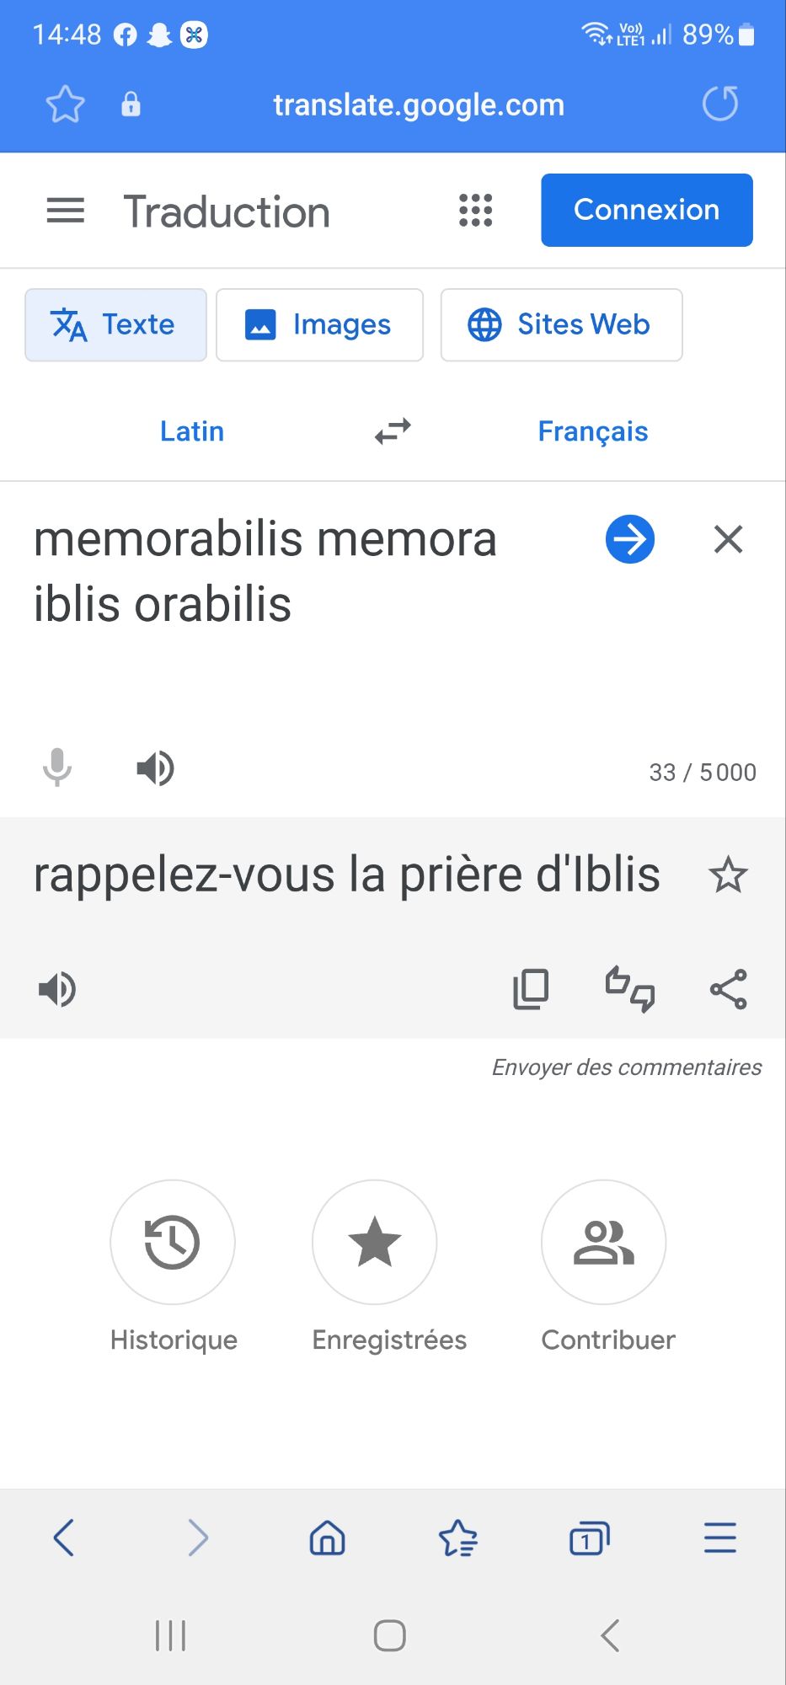This screenshot has height=1685, width=786.
Task: Listen to the Latin source text
Action: coord(155,768)
